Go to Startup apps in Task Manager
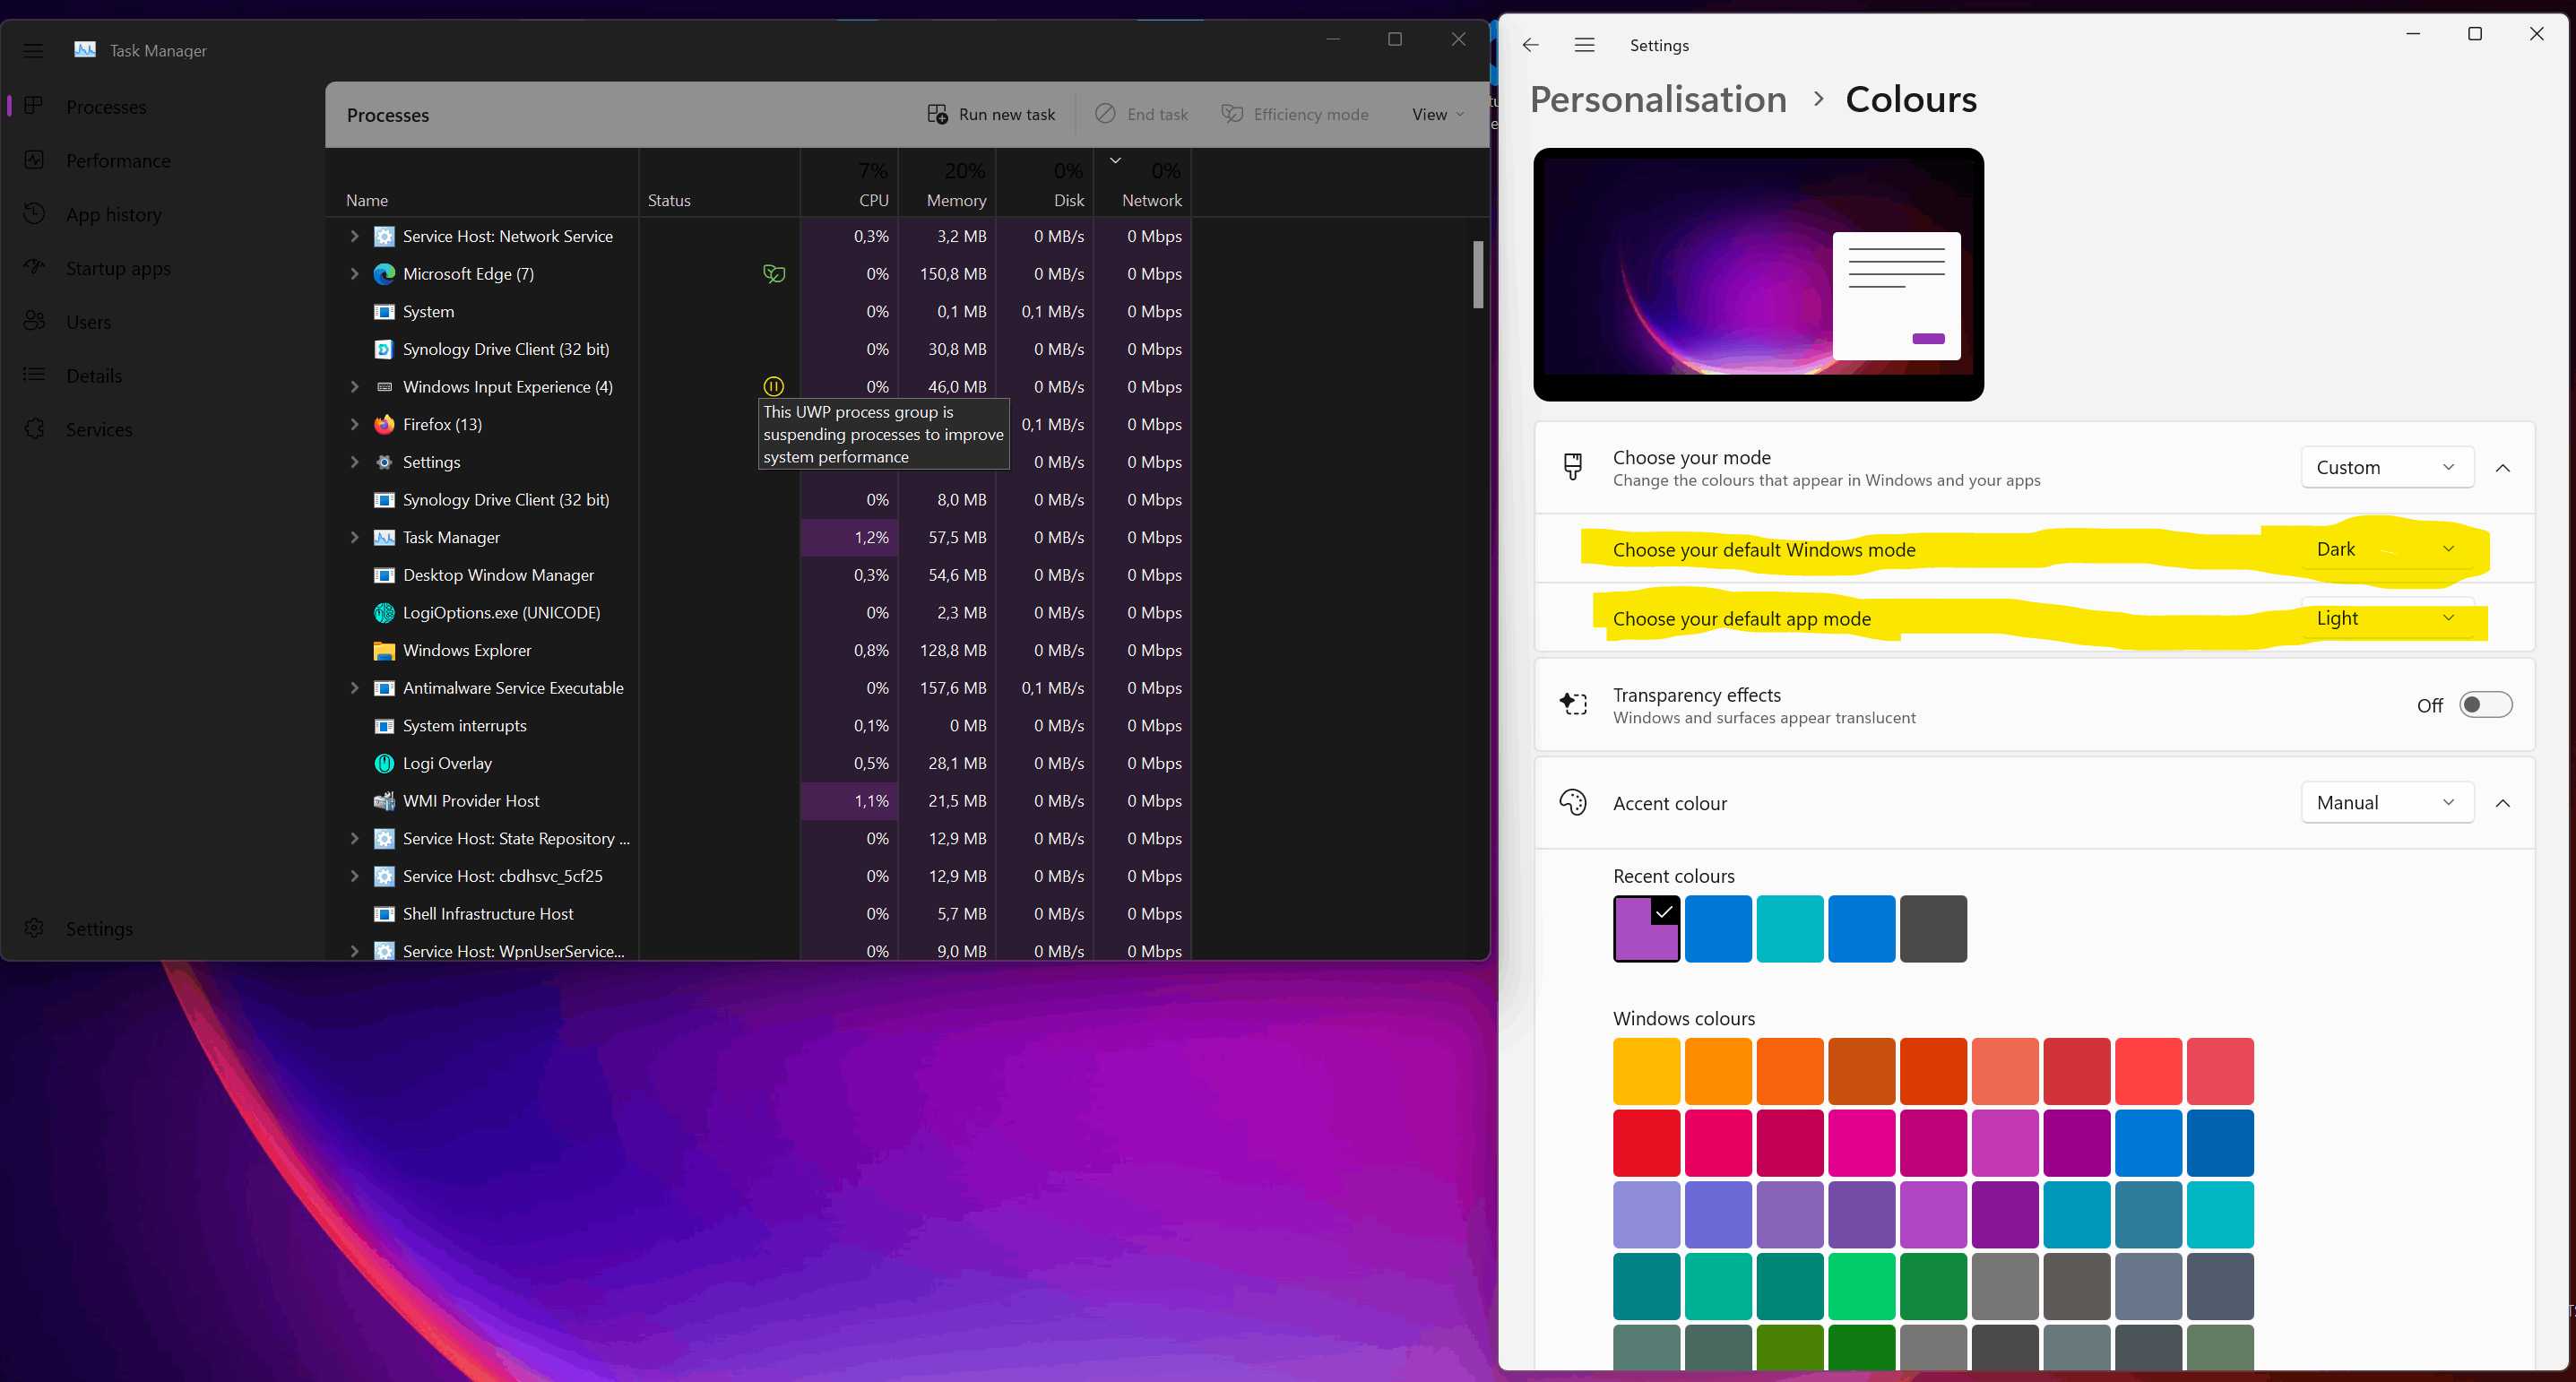This screenshot has width=2576, height=1382. (x=117, y=268)
